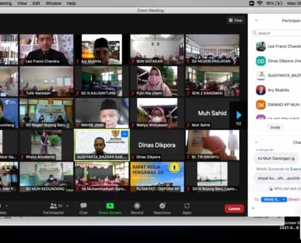The height and width of the screenshot is (243, 301).
Task: Open the Edit menu in the menu bar
Action: point(36,3)
